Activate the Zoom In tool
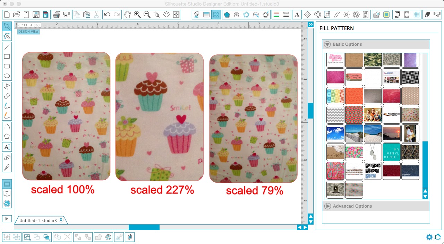The width and height of the screenshot is (444, 244). point(137,15)
